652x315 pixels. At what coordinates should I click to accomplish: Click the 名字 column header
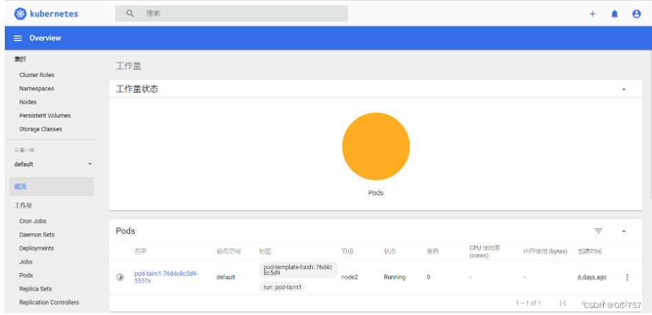pos(140,252)
